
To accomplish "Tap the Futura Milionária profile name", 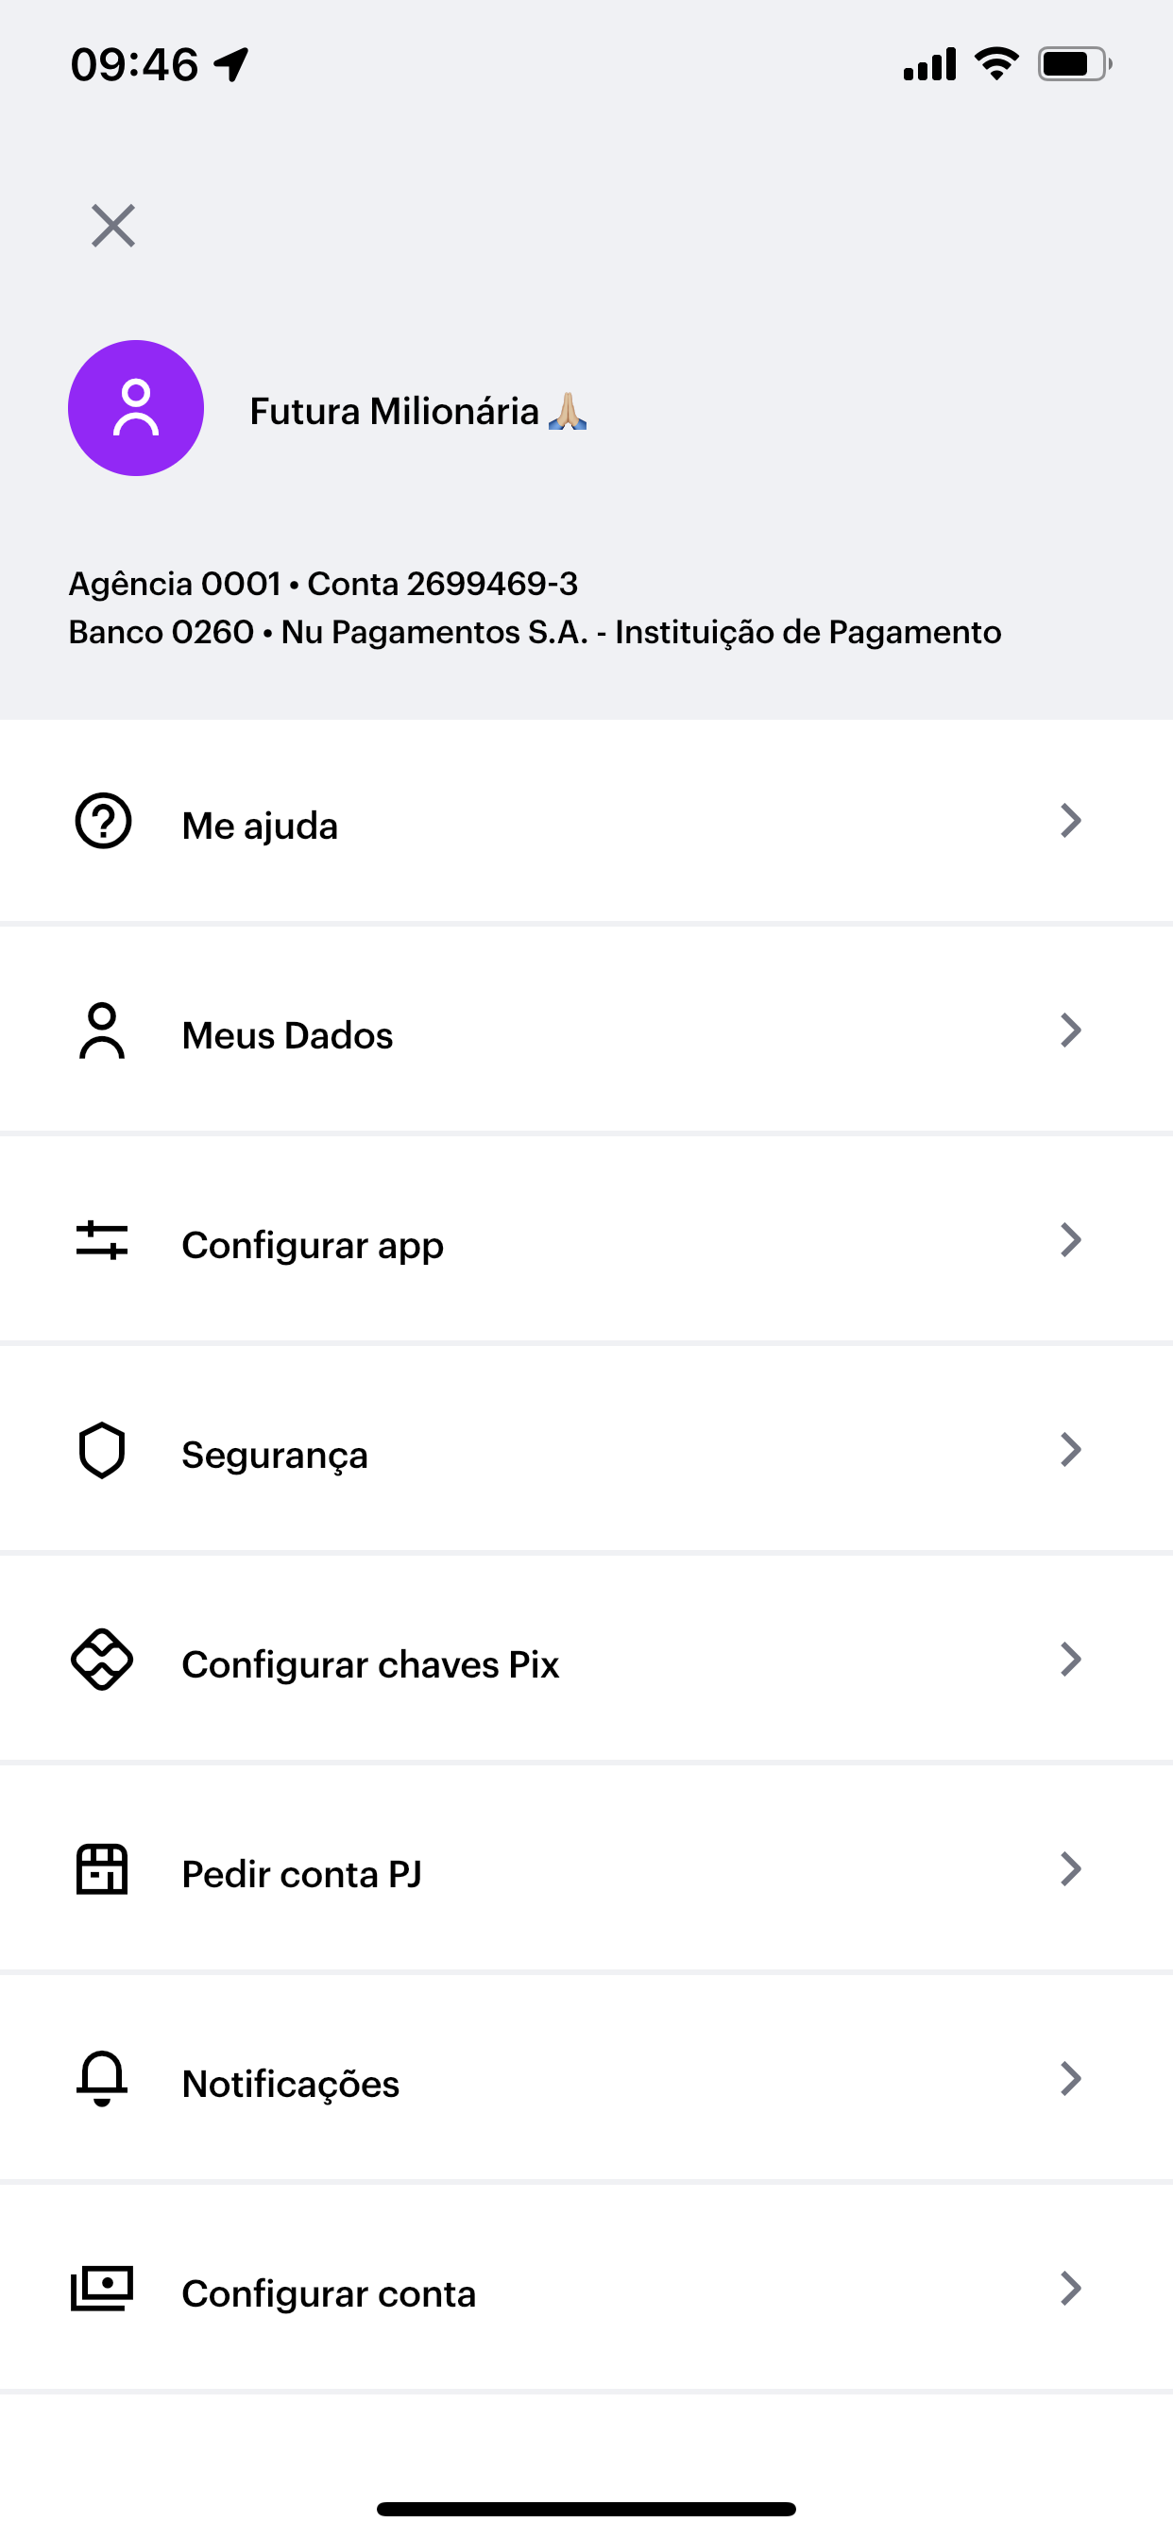I will [x=394, y=412].
